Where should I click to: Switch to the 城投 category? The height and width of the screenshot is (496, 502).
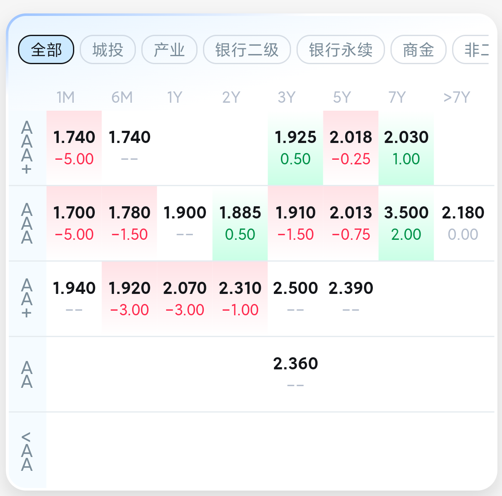[107, 49]
